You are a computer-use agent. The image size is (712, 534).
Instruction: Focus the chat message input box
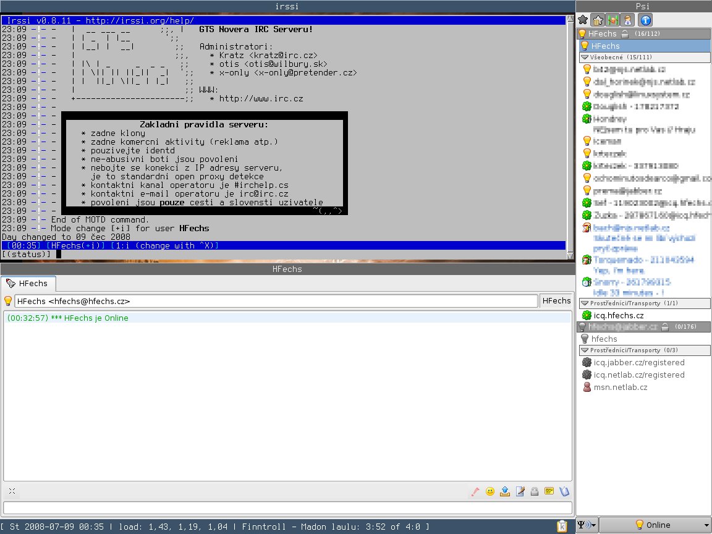click(x=287, y=507)
